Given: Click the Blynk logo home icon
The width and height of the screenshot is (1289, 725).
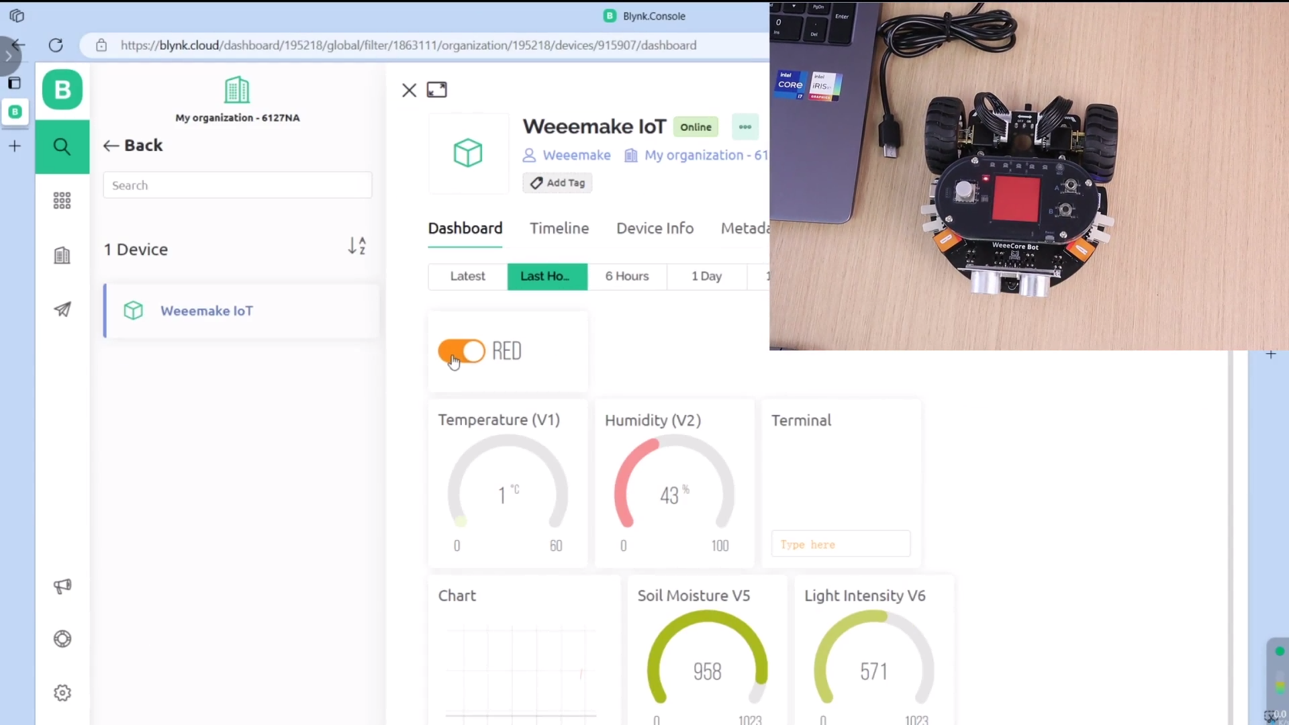Looking at the screenshot, I should [62, 89].
